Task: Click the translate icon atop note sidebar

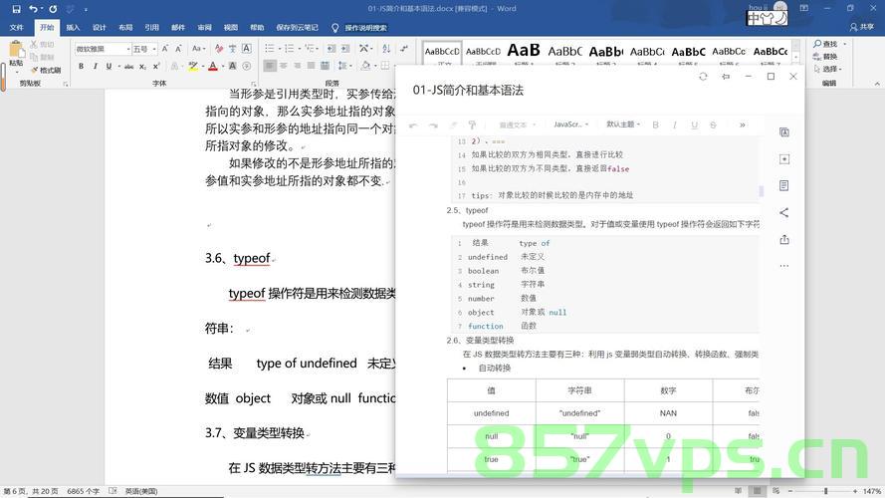Action: point(784,132)
